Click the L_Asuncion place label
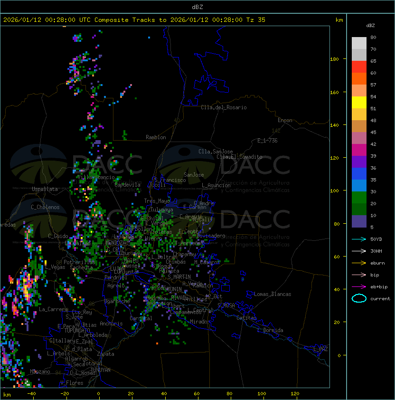The image size is (395, 400). click(x=216, y=185)
